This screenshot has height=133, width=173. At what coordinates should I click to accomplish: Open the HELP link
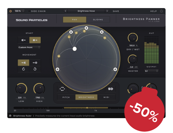(153, 11)
